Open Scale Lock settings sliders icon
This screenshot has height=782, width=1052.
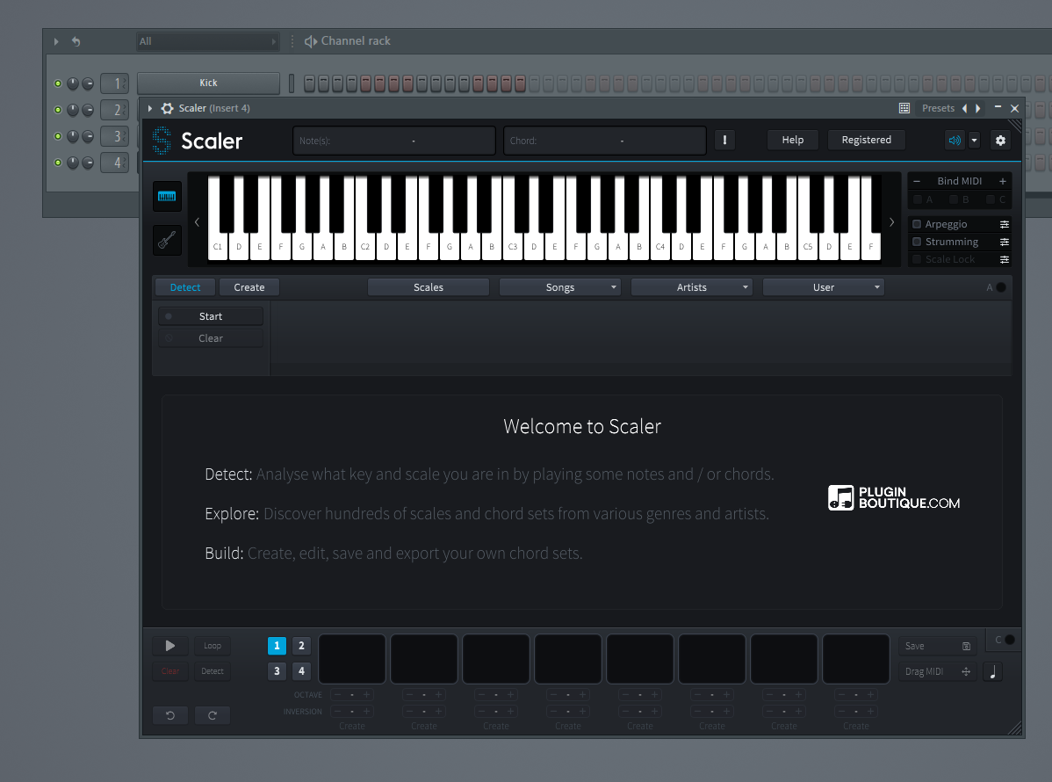point(1005,259)
